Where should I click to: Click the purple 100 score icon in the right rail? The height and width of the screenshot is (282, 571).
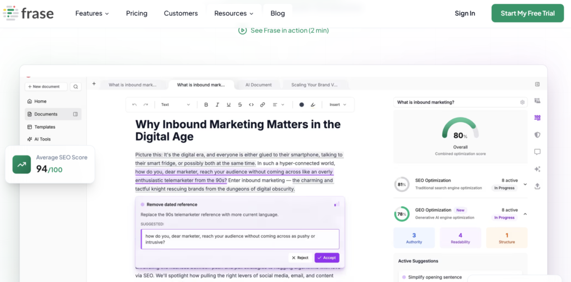pos(538,118)
